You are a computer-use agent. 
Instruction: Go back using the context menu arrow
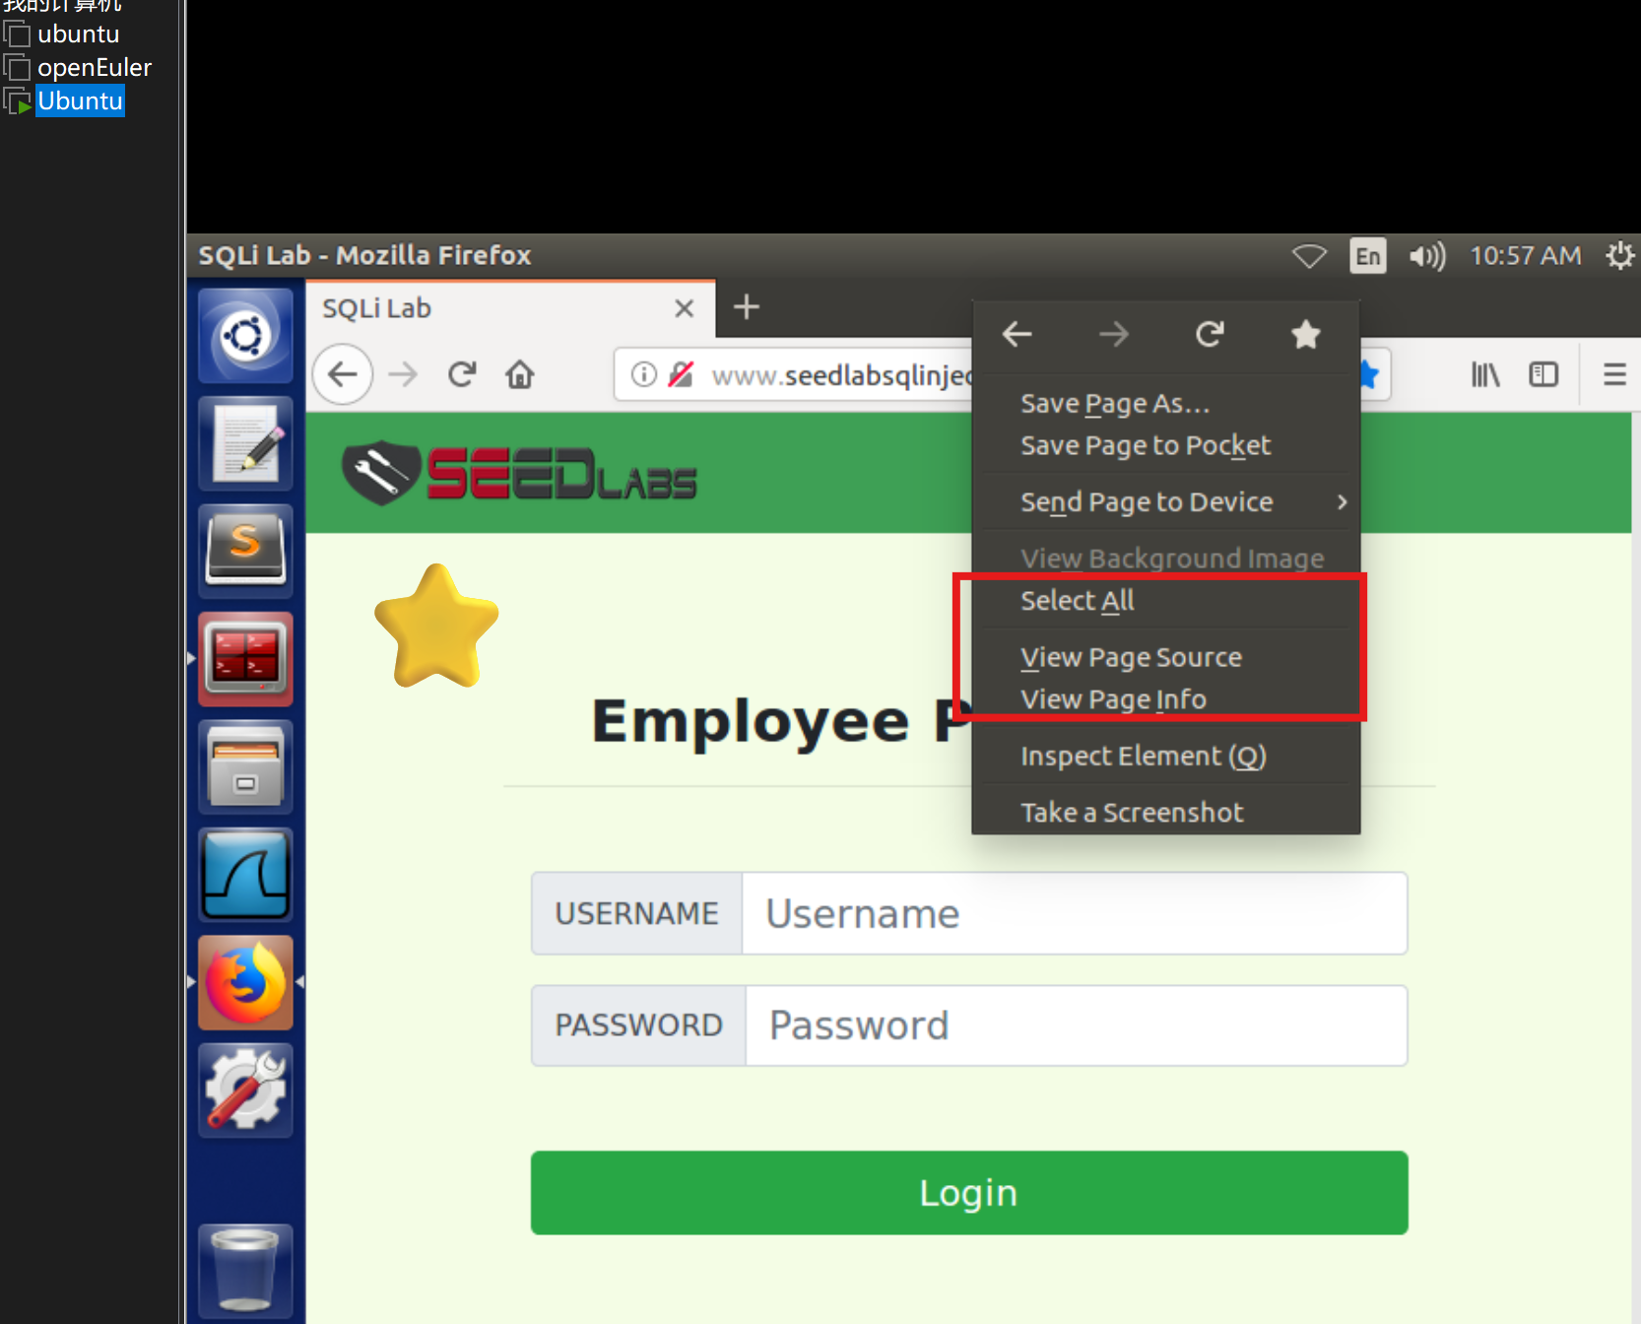[1017, 335]
